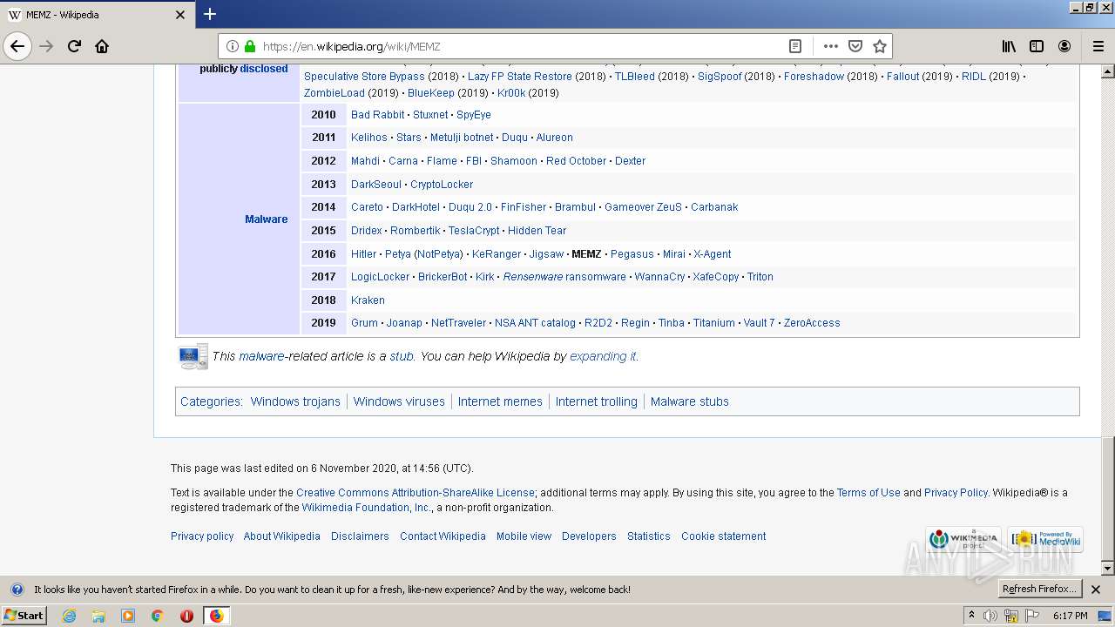Click the Refresh Firefox button
The image size is (1115, 627).
[x=1039, y=590]
